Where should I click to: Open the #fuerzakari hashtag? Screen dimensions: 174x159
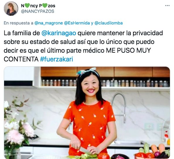point(57,59)
